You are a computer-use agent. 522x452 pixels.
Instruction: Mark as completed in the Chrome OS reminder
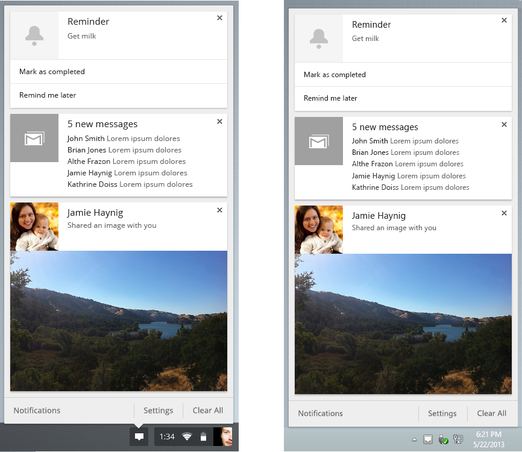point(119,72)
